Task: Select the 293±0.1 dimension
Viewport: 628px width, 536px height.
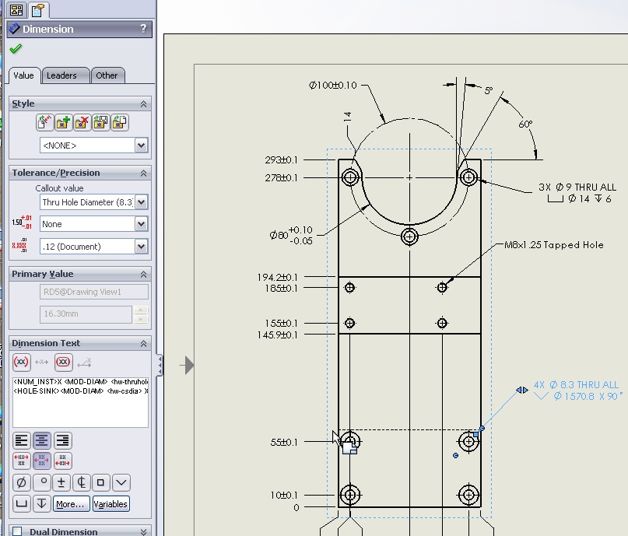Action: tap(282, 160)
